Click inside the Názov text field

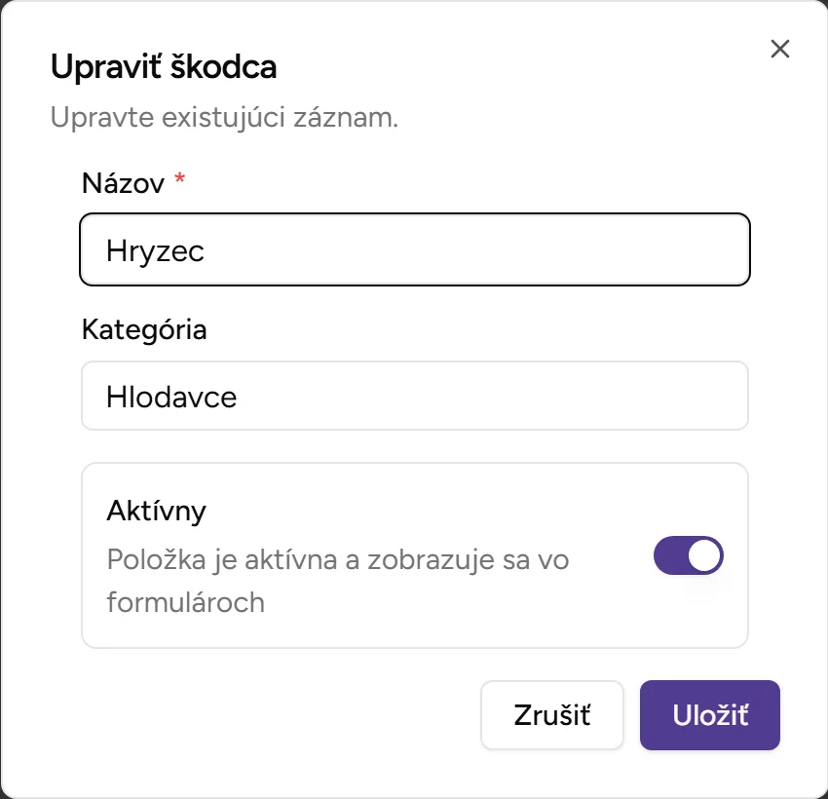coord(414,249)
